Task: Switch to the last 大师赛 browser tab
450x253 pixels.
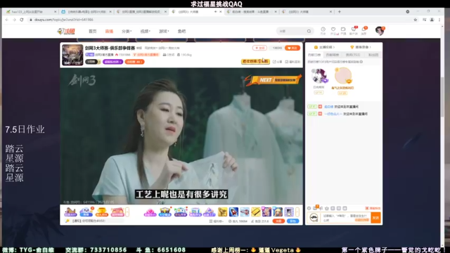Action: (x=307, y=12)
